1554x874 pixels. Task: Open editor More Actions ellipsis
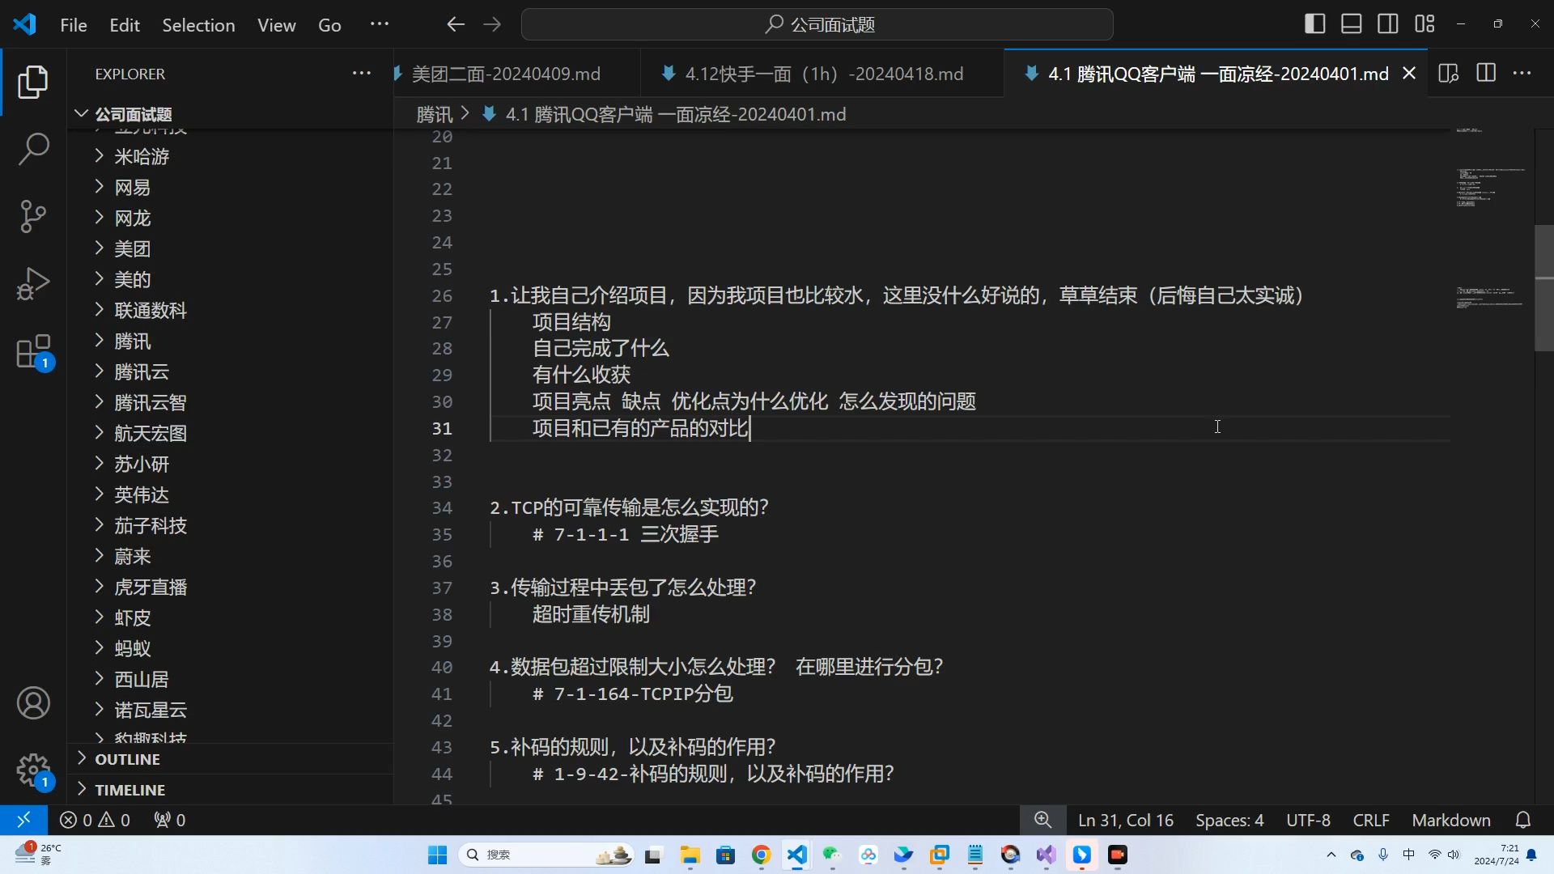pyautogui.click(x=1522, y=74)
